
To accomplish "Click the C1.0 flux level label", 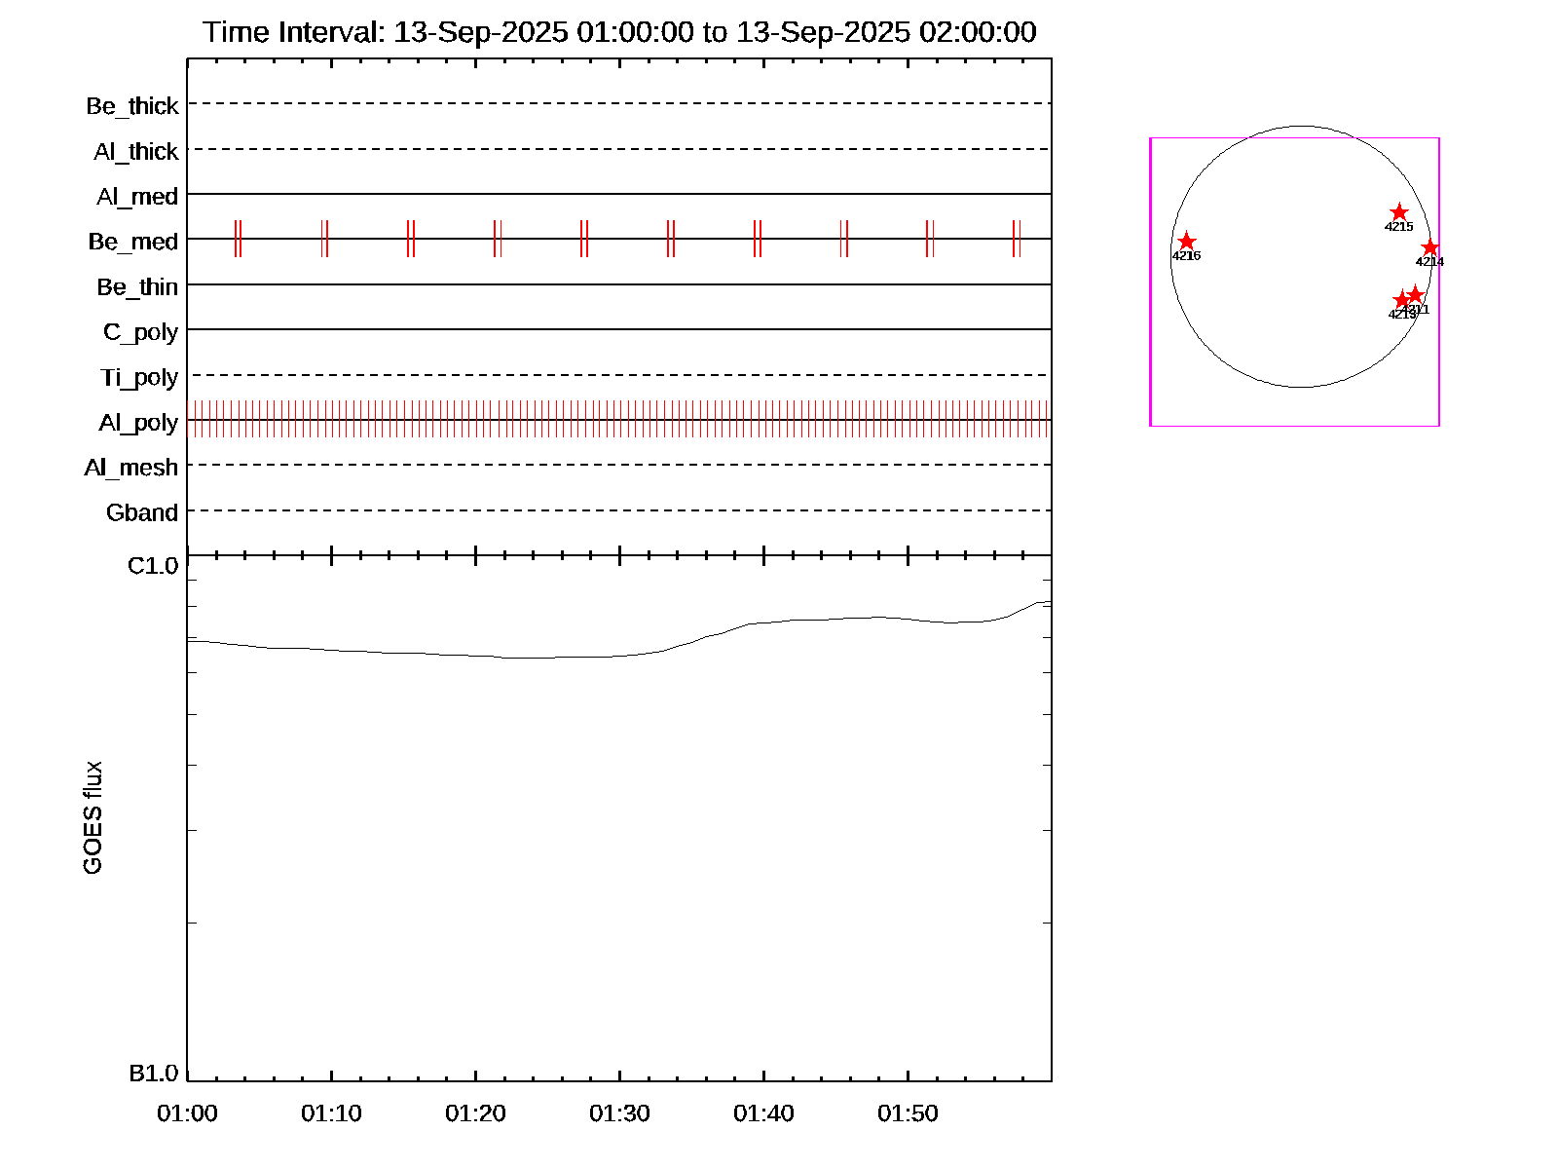I will 153,566.
